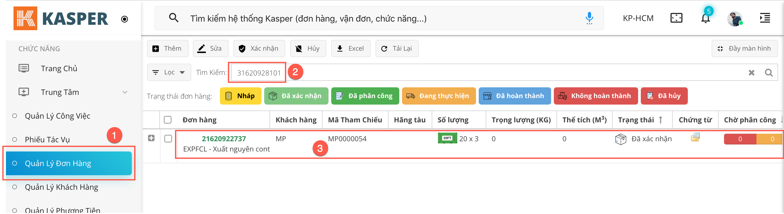The image size is (784, 214).
Task: Open order link 21620922737
Action: (x=224, y=139)
